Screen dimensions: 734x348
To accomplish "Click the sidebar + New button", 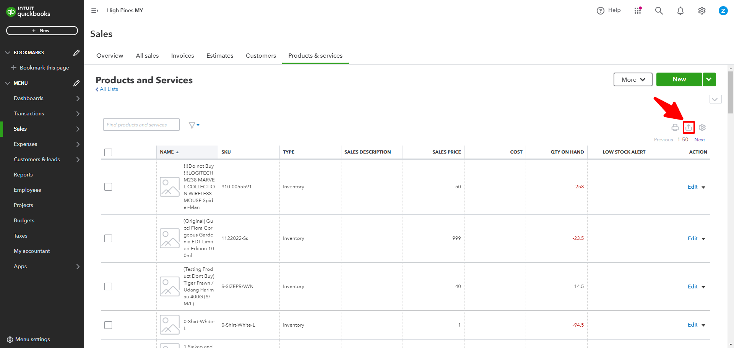I will [x=42, y=31].
